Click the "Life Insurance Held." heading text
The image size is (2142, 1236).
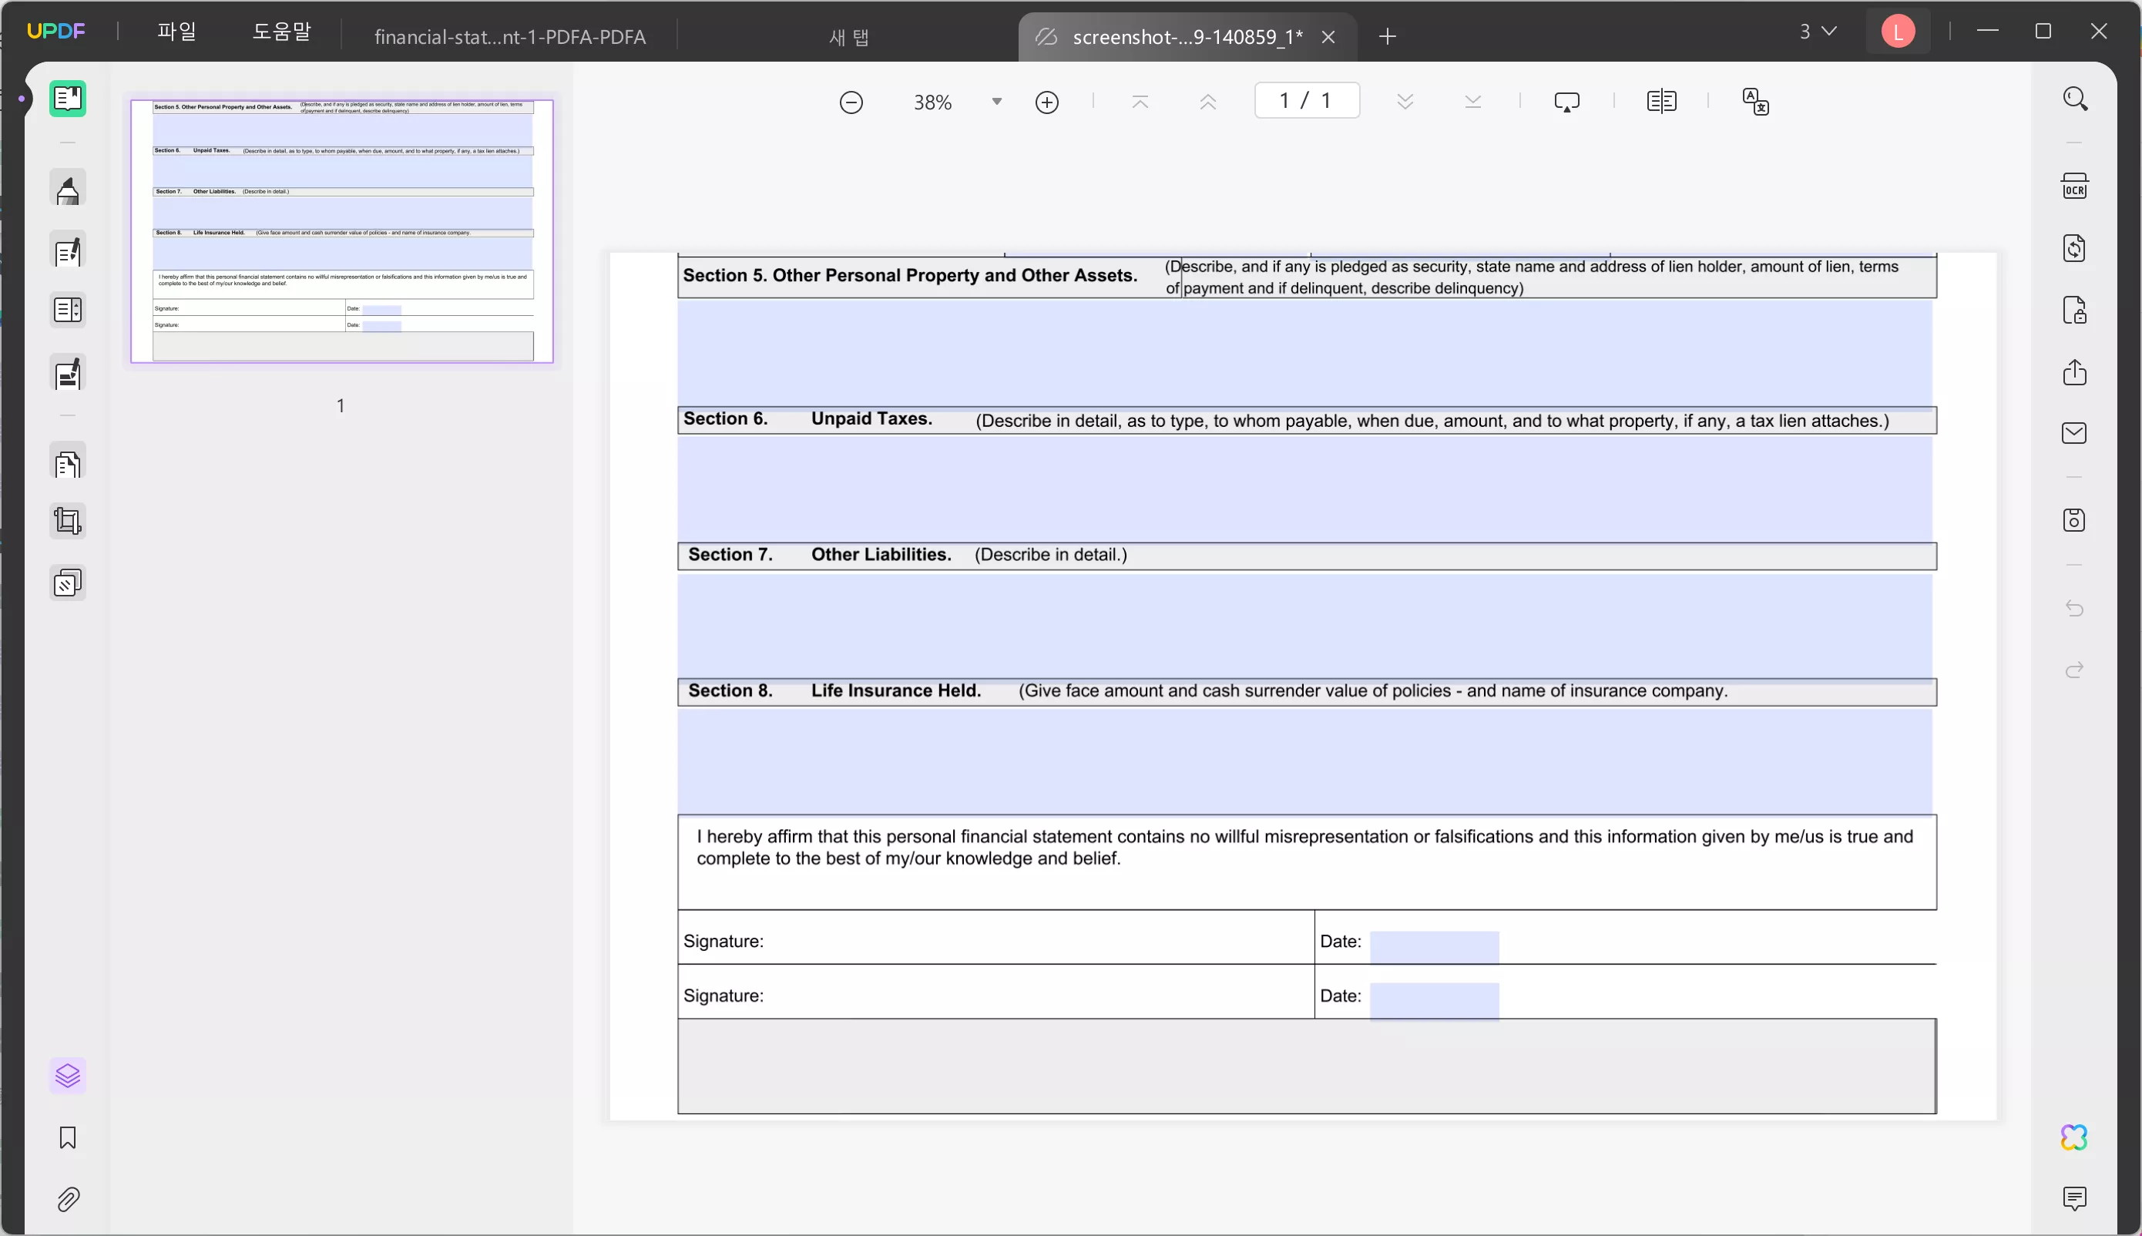(896, 690)
